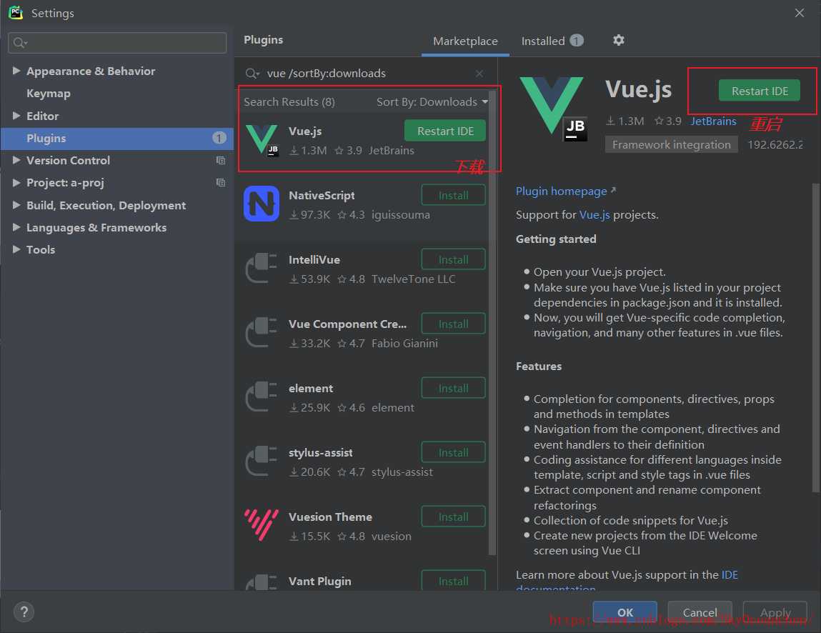The height and width of the screenshot is (633, 821).
Task: Expand the Editor settings node
Action: (16, 115)
